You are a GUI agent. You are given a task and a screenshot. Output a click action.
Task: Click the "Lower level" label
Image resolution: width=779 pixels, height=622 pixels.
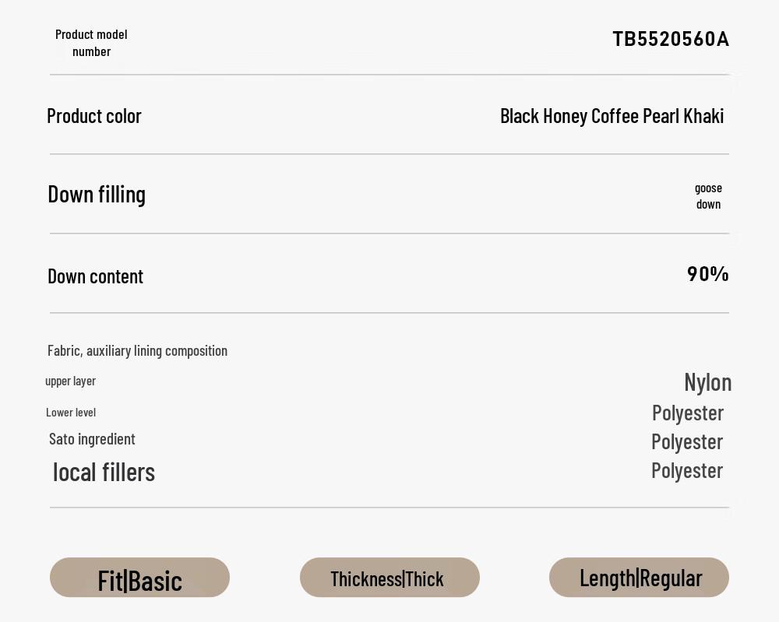[71, 413]
